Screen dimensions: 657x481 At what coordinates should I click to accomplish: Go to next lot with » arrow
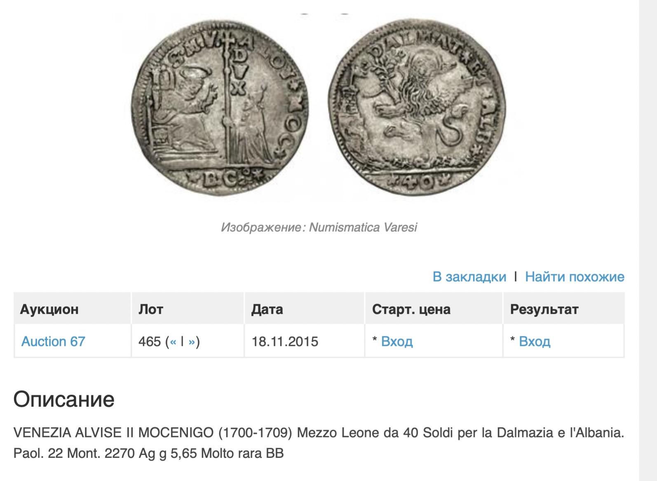click(x=191, y=342)
